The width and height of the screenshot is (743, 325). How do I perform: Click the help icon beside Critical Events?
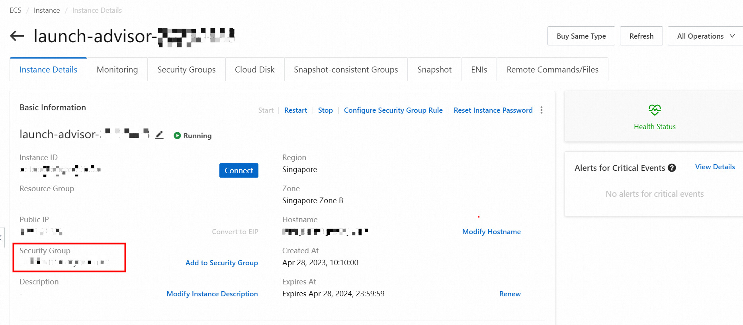tap(672, 168)
